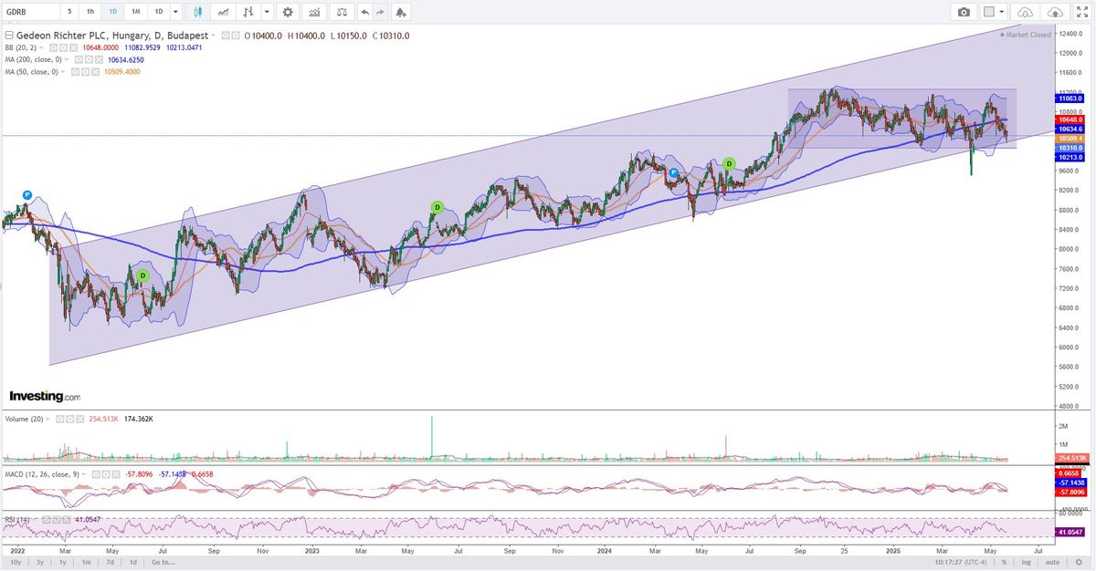Open the chart layout square button
1096x571 pixels.
coord(988,12)
